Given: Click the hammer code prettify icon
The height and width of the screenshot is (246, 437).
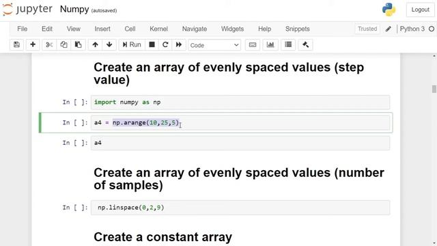Looking at the screenshot, I should pyautogui.click(x=305, y=44).
